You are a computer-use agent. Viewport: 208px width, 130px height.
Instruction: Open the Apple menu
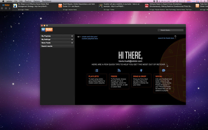point(3,1)
